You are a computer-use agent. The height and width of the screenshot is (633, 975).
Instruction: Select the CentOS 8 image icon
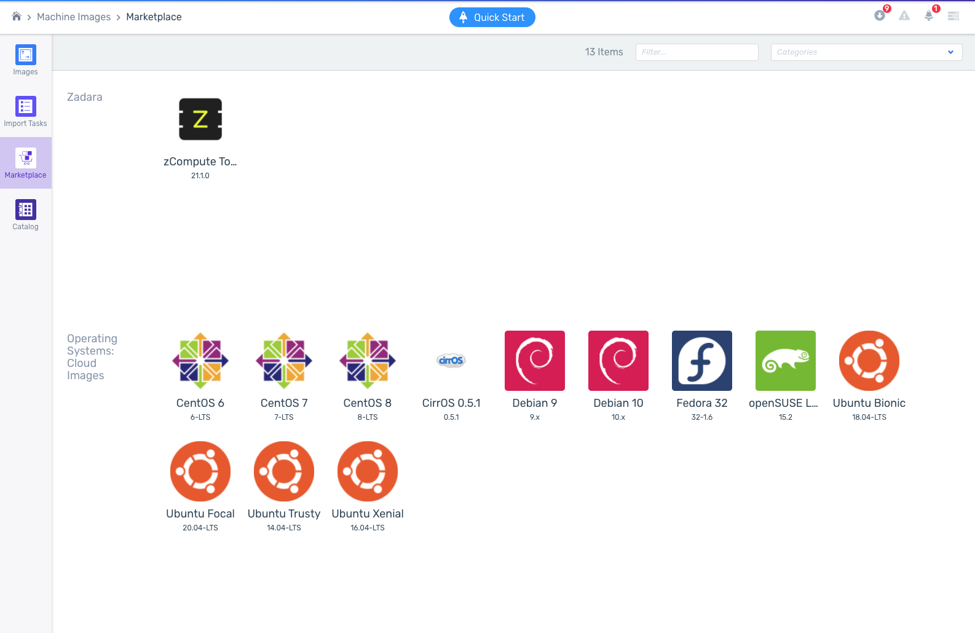pyautogui.click(x=368, y=361)
